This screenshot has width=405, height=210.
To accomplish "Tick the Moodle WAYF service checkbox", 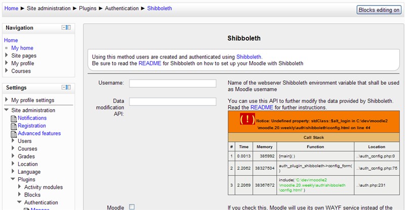I will (x=132, y=206).
